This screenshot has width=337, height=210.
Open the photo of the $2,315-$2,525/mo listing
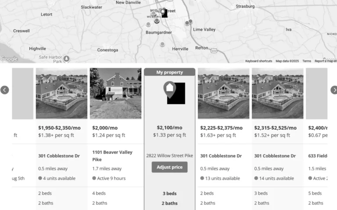pyautogui.click(x=277, y=94)
